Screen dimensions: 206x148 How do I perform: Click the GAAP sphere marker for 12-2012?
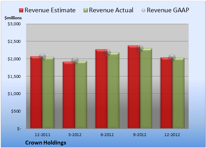tap(172, 58)
